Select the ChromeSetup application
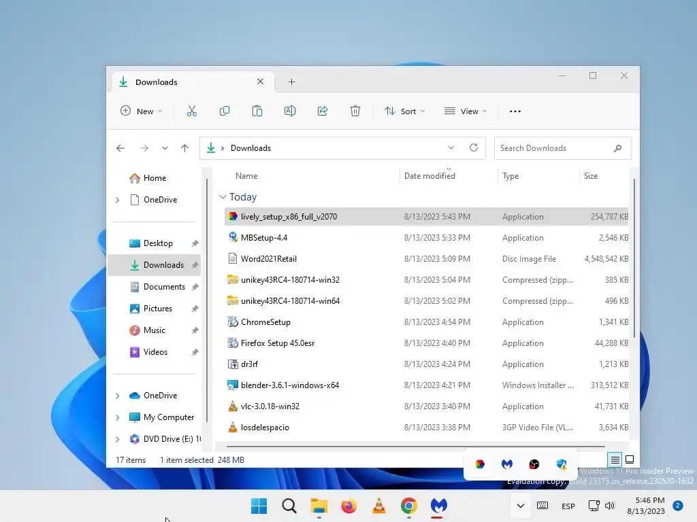697x522 pixels. (x=426, y=322)
